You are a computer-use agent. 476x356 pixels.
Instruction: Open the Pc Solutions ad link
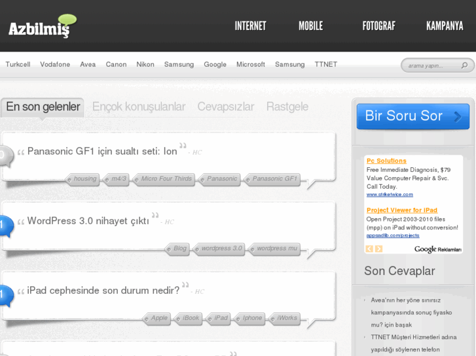pos(386,161)
